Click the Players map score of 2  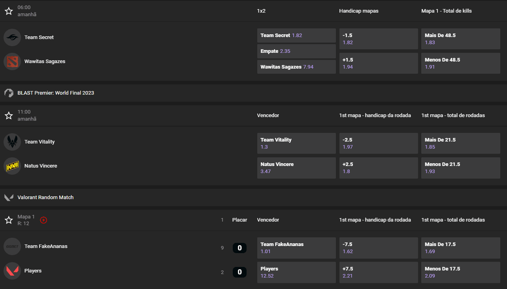(222, 272)
